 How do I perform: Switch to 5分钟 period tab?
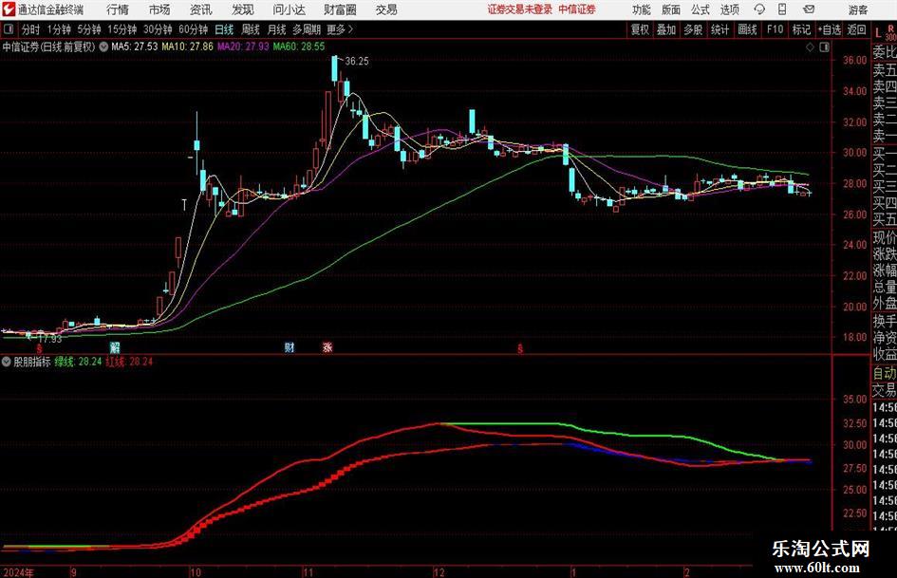click(89, 29)
